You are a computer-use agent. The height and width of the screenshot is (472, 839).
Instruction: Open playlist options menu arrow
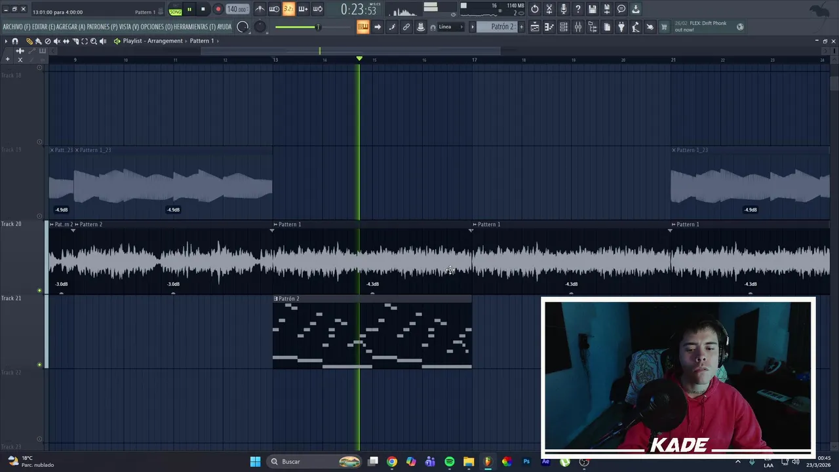(x=6, y=41)
